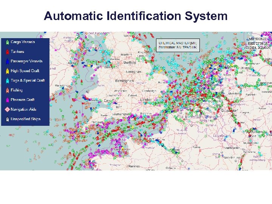Click the blue Passenger Vessels legend icon

7,62
